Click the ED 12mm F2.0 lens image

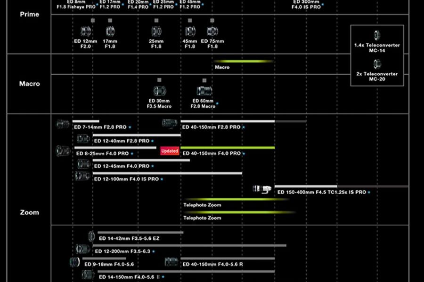(x=85, y=31)
